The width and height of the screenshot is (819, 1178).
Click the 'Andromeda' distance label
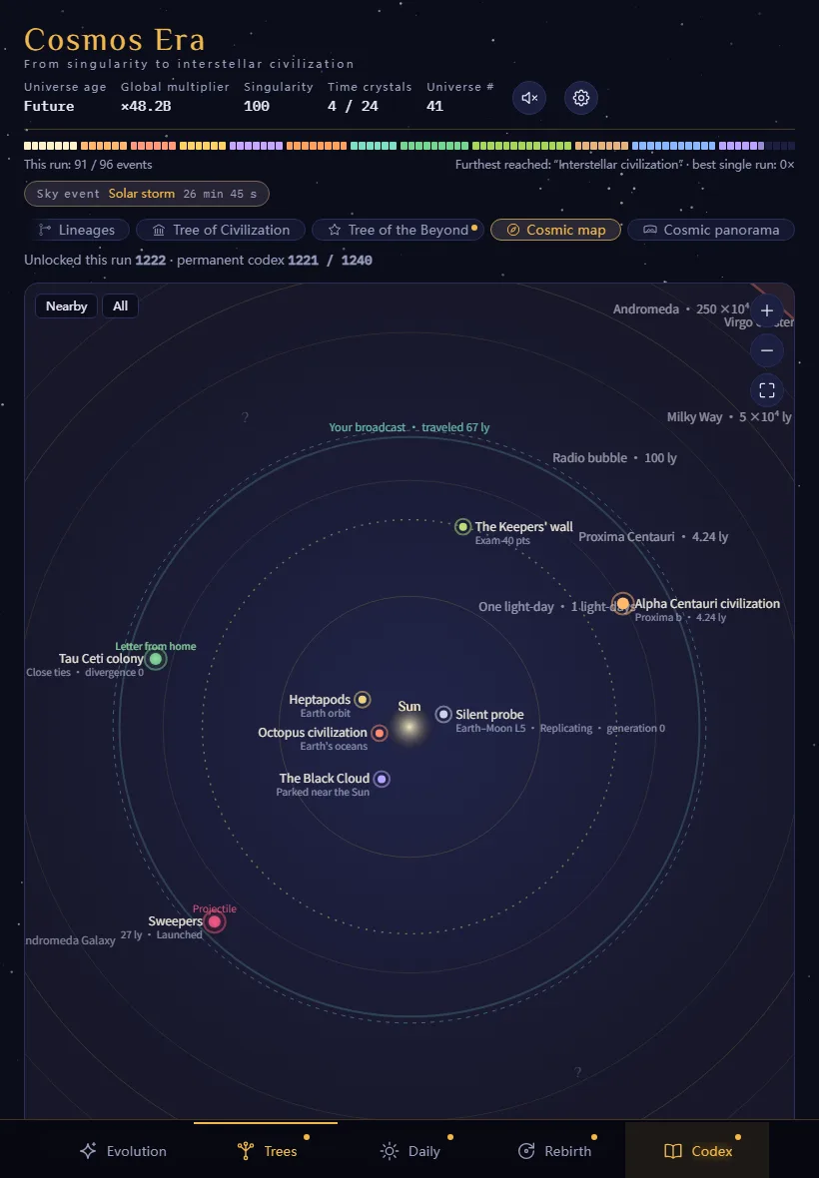pyautogui.click(x=681, y=308)
